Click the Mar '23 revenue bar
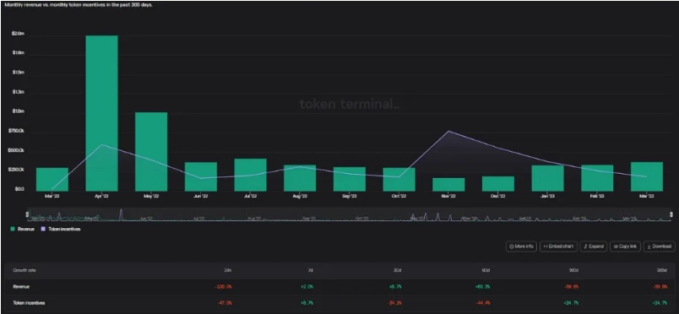679x314 pixels. click(647, 176)
